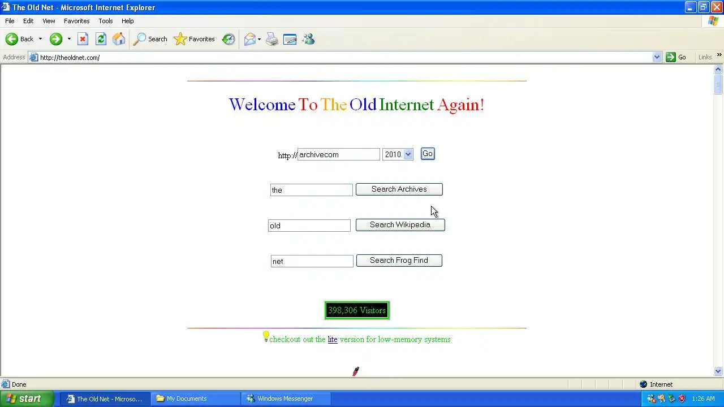Click the Search Wikipedia button
The height and width of the screenshot is (407, 724).
[400, 225]
